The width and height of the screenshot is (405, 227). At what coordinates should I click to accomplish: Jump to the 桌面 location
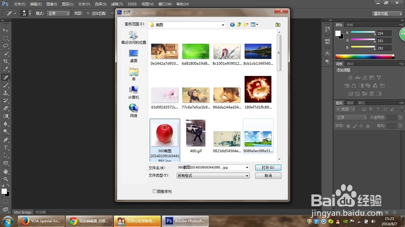[134, 56]
